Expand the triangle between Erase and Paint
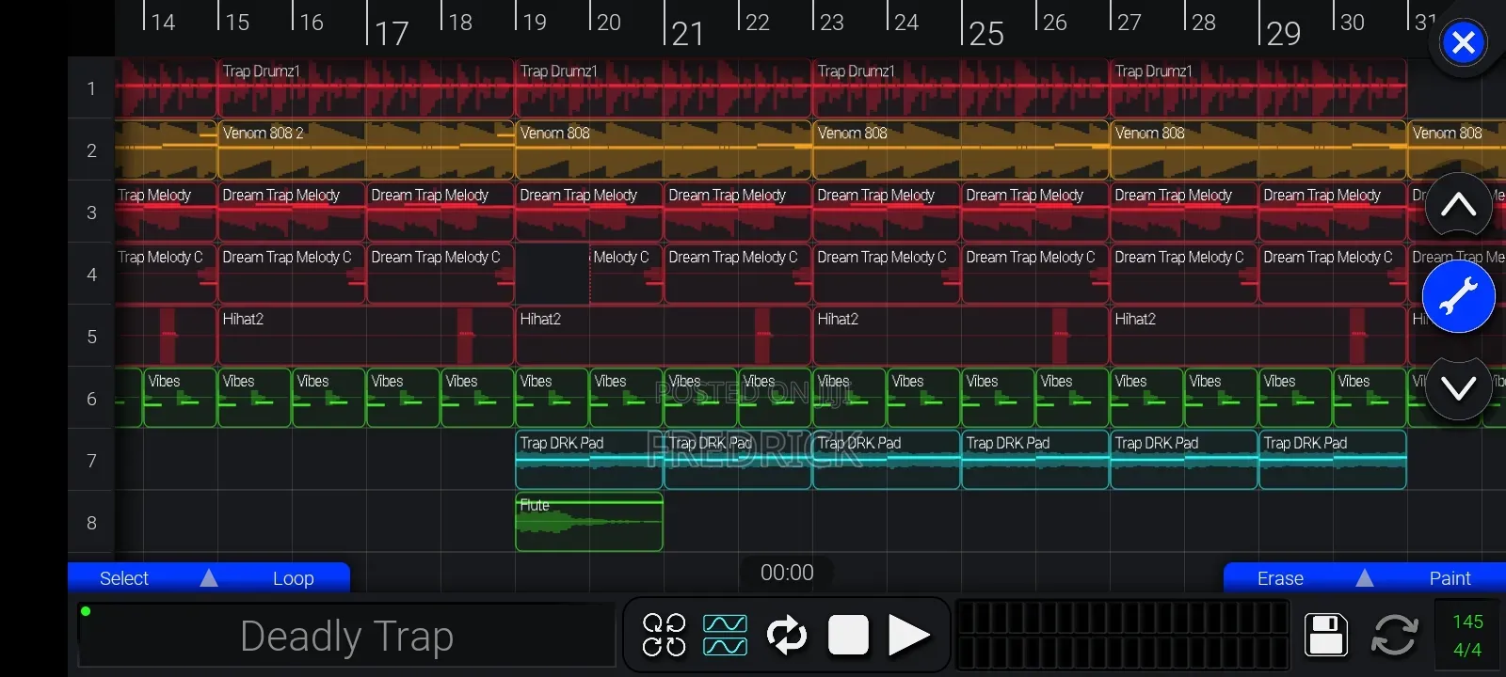This screenshot has height=677, width=1506. [1365, 578]
